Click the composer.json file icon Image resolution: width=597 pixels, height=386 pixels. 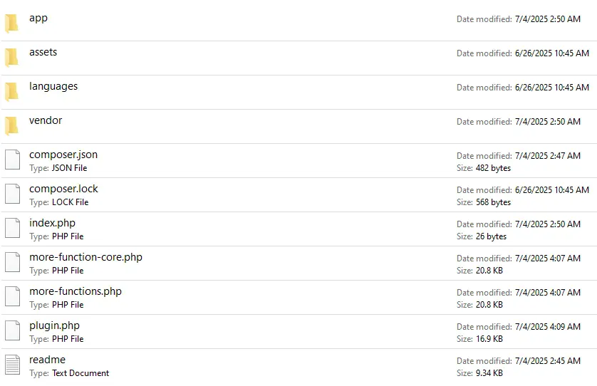coord(12,160)
